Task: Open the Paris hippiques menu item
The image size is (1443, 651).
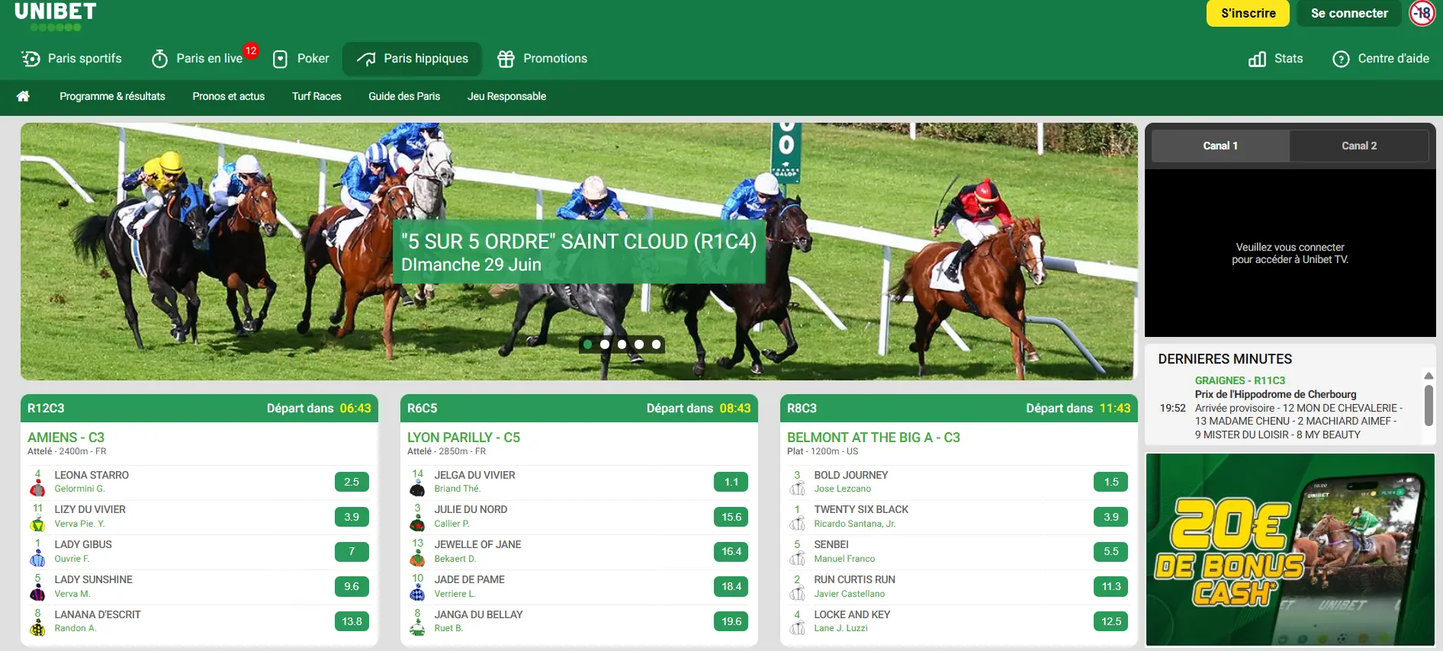Action: click(413, 59)
